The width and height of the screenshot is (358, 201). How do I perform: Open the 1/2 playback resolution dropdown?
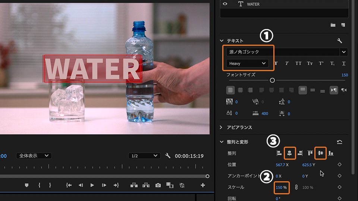click(x=144, y=156)
